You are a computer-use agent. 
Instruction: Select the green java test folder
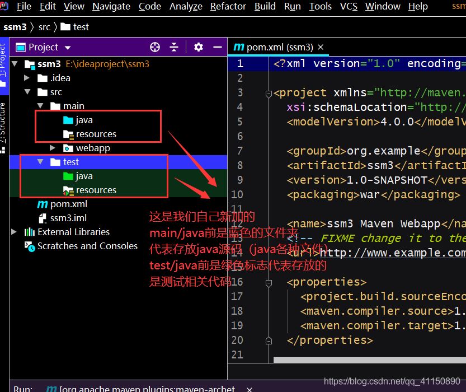pyautogui.click(x=84, y=176)
